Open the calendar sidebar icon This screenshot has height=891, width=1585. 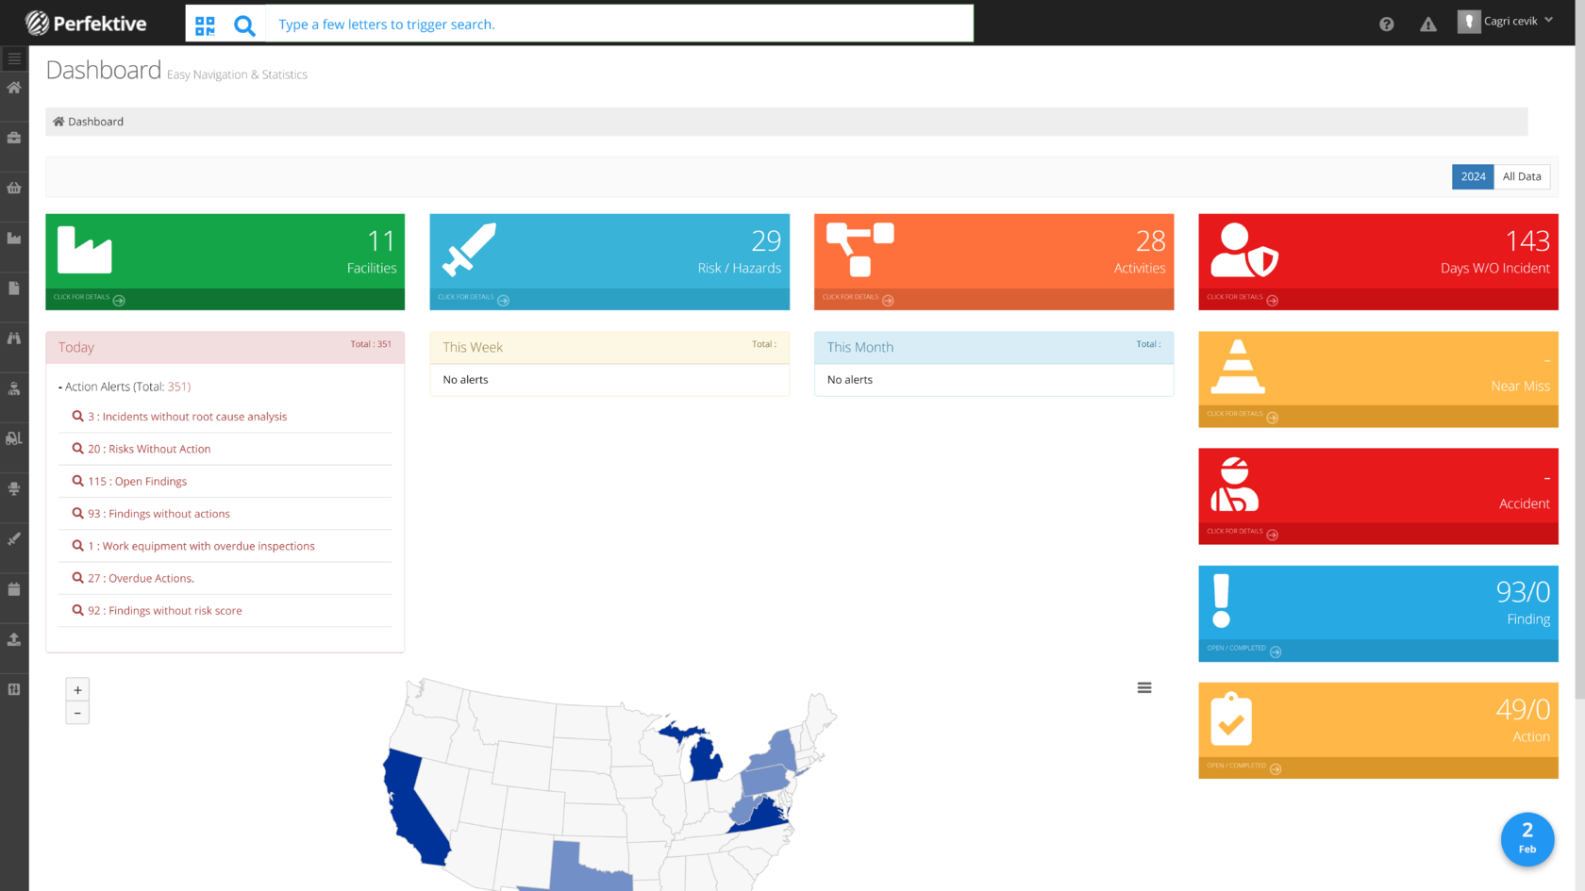(14, 589)
